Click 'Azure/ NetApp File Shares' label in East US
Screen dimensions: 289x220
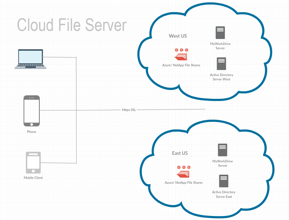point(183,183)
